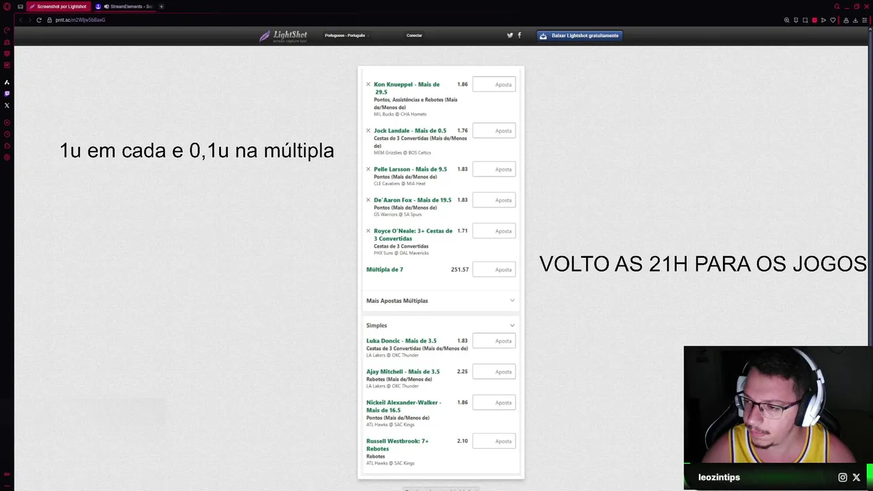The height and width of the screenshot is (491, 873).
Task: Open the Facebook icon in Lightshot header
Action: pos(519,35)
